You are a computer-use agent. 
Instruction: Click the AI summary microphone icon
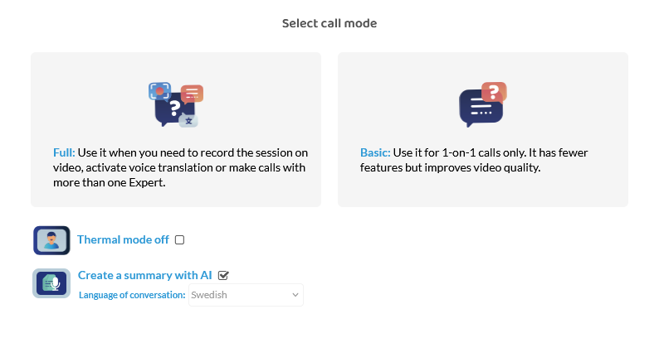point(51,283)
